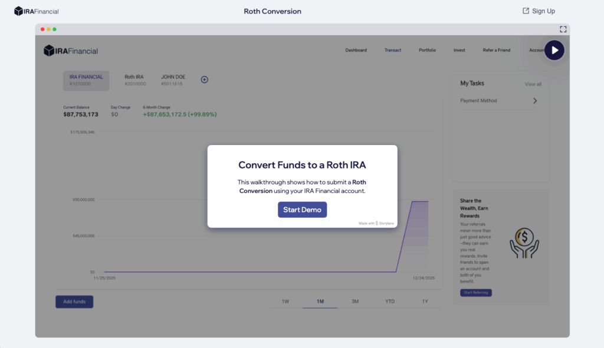
Task: Click the IRA Financial logo in header
Action: tap(37, 11)
